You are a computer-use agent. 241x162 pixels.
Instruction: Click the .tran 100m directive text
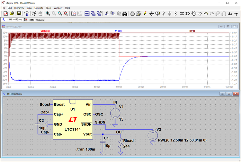(86, 150)
